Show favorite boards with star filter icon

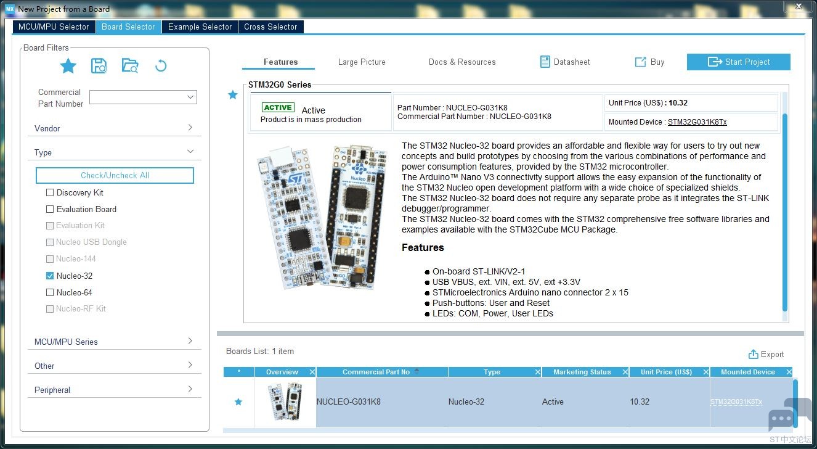coord(68,65)
